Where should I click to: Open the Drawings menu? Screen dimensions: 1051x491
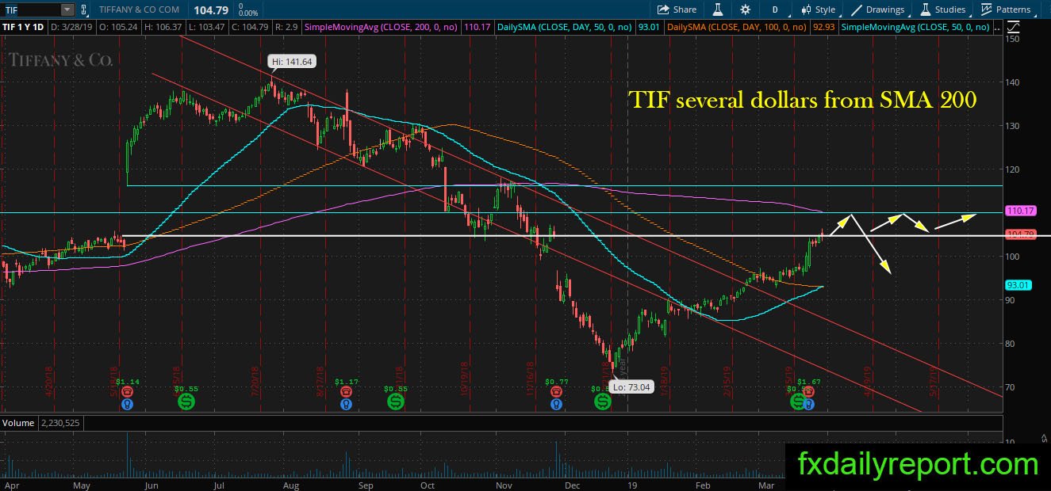[878, 10]
